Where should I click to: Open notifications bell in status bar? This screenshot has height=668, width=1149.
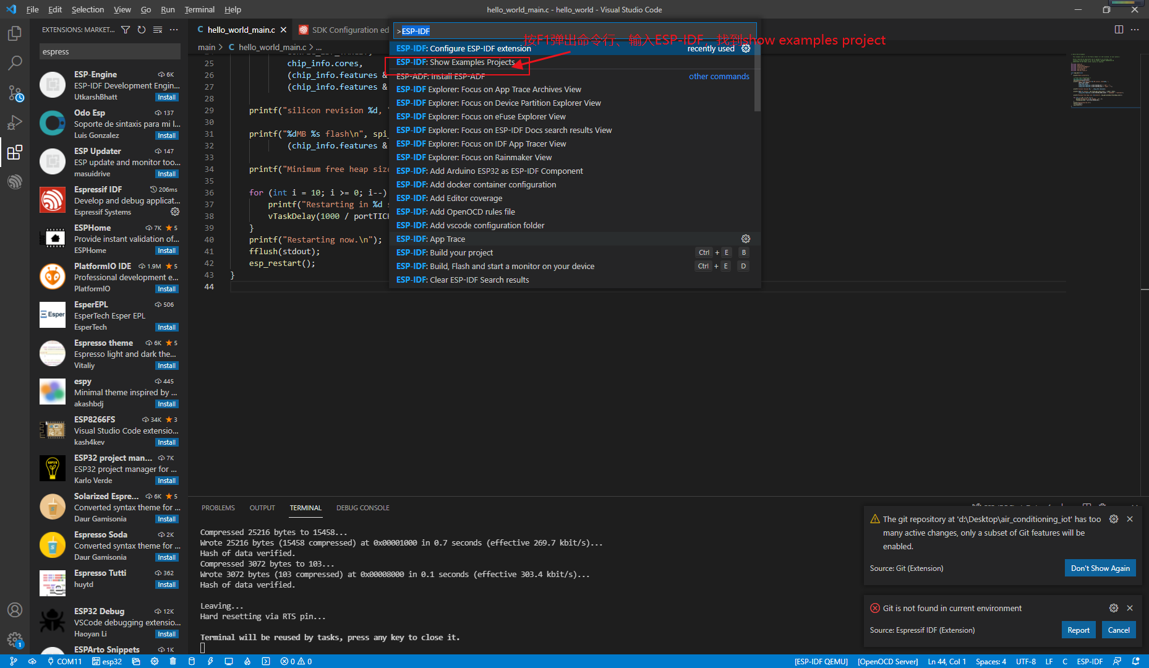(x=1135, y=661)
